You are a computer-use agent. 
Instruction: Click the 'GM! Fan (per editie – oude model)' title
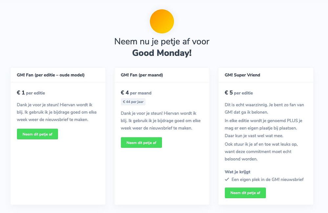coord(51,75)
